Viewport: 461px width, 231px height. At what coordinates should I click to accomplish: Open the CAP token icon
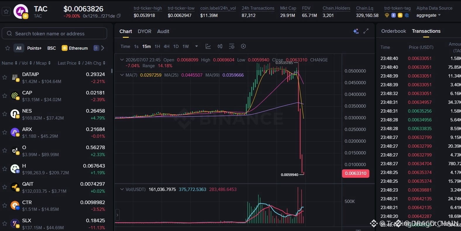click(x=15, y=96)
